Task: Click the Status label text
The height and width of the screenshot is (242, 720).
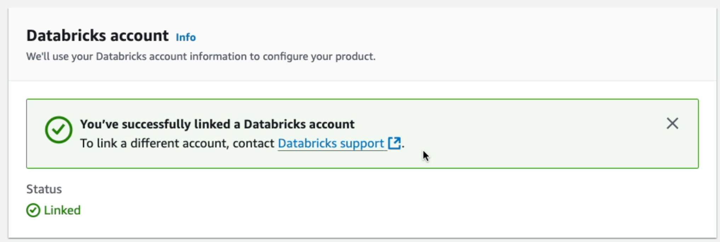Action: pos(44,189)
